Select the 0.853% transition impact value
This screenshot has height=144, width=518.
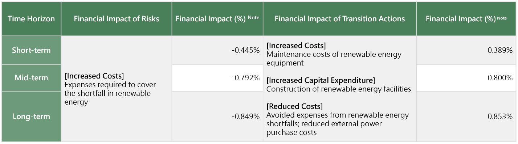click(500, 117)
